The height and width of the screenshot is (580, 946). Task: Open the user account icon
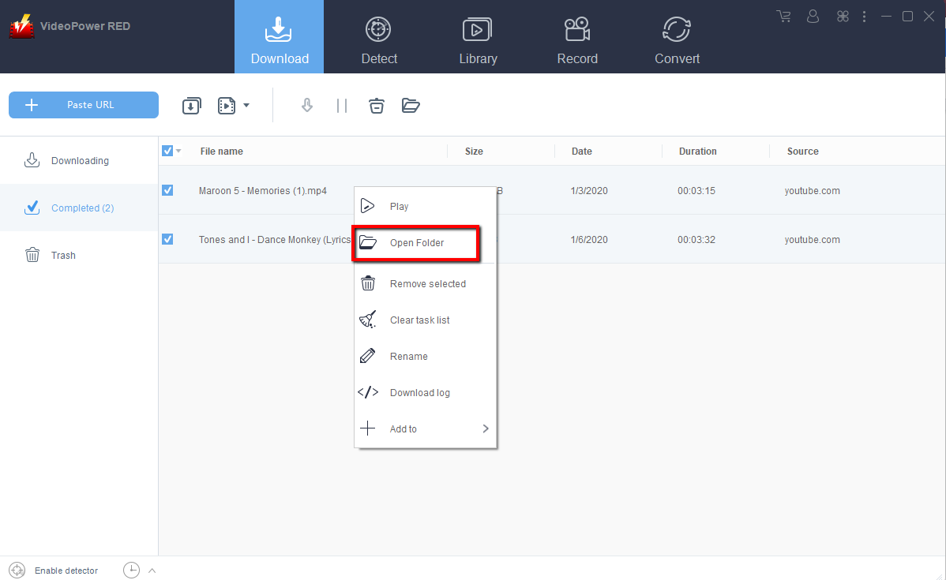point(813,17)
